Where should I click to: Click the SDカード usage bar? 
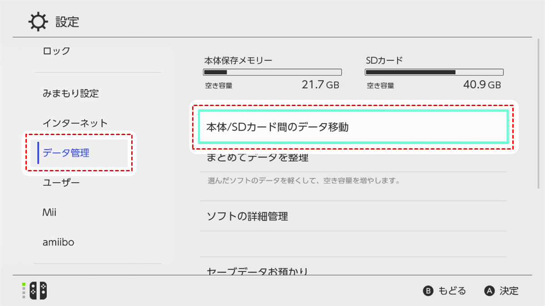(434, 72)
